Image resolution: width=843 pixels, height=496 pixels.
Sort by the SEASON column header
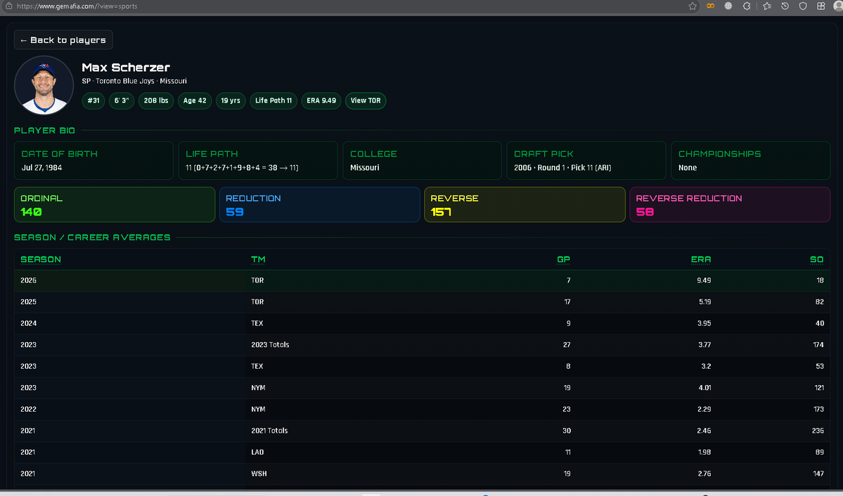pos(41,259)
